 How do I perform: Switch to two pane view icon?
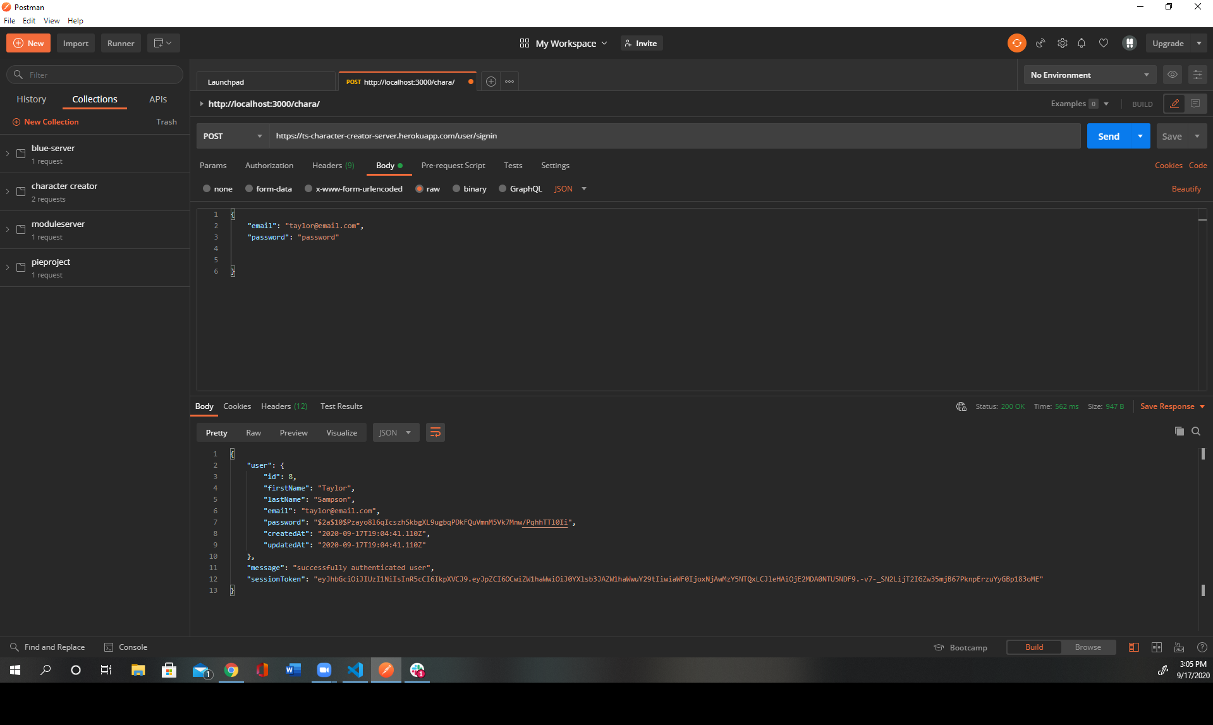(x=1156, y=647)
